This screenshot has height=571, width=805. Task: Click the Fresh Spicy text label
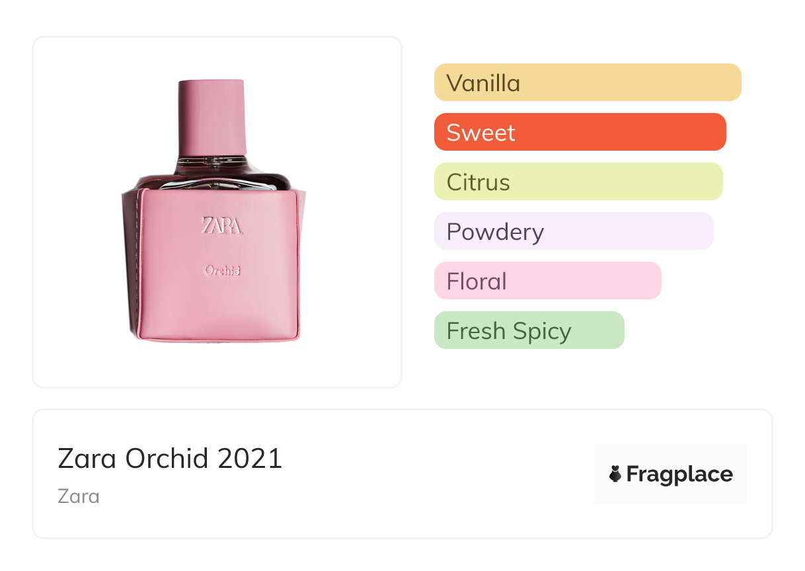click(508, 331)
